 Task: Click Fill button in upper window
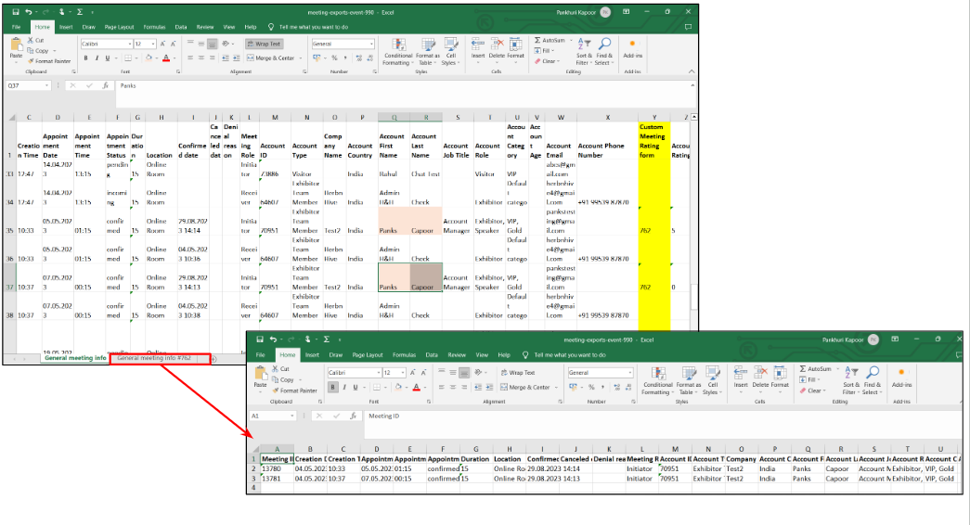pyautogui.click(x=546, y=51)
